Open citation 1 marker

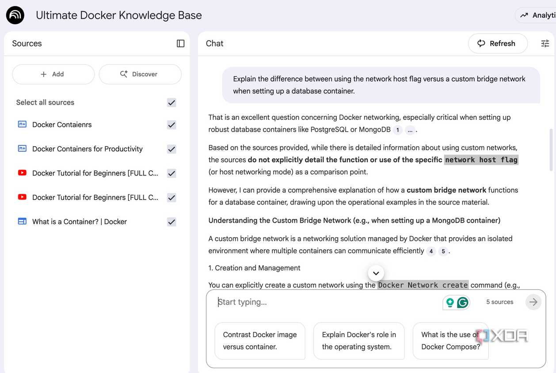[x=398, y=130]
